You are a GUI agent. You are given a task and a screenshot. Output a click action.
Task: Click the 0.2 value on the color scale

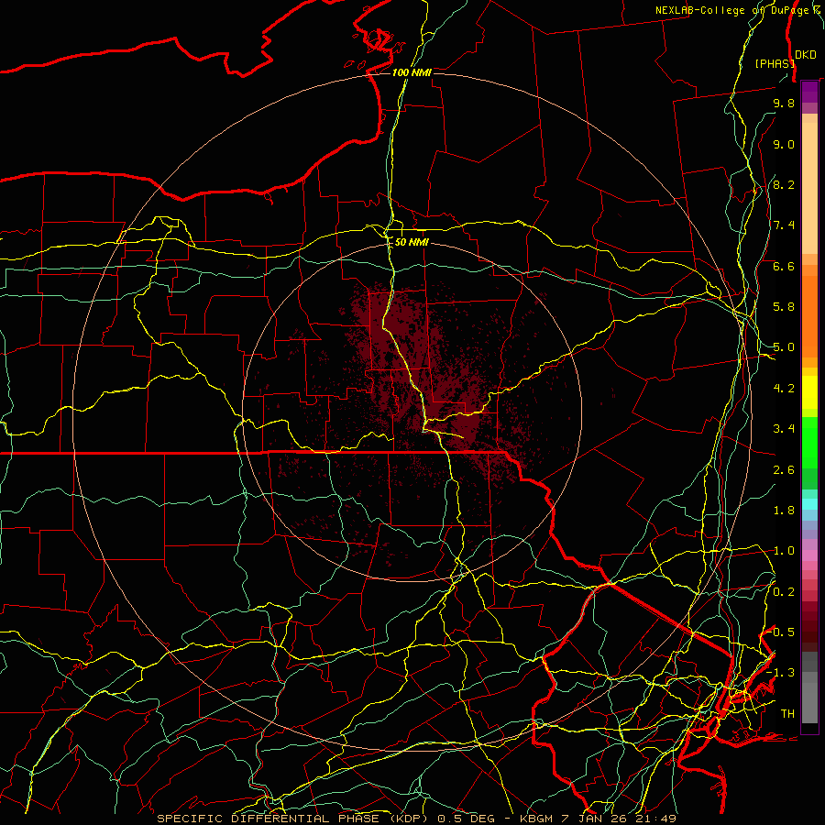pyautogui.click(x=784, y=592)
